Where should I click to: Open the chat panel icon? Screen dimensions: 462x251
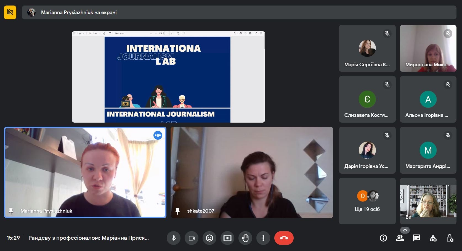point(416,238)
